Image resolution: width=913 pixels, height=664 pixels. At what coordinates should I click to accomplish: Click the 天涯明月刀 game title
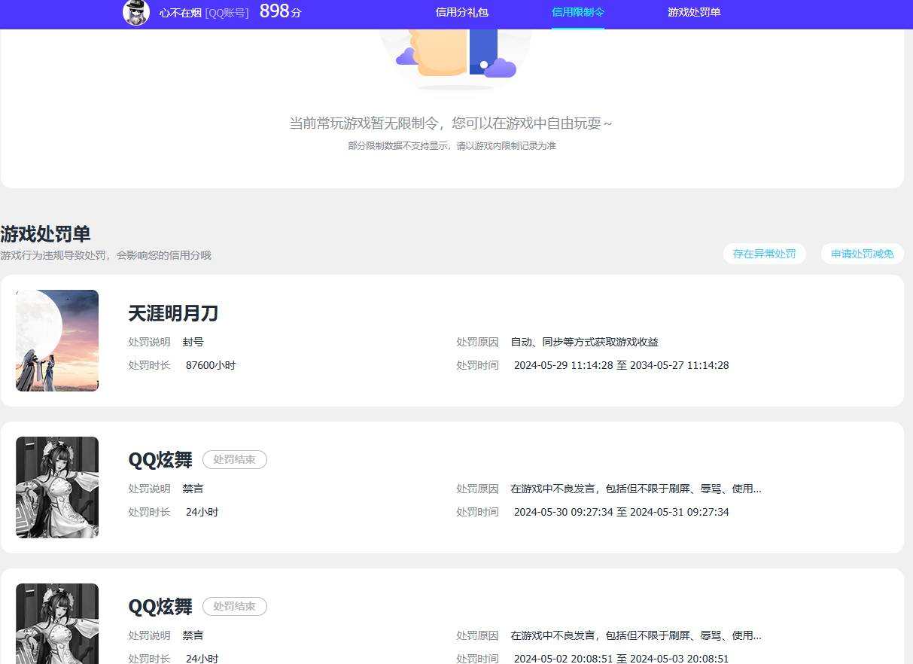click(173, 313)
